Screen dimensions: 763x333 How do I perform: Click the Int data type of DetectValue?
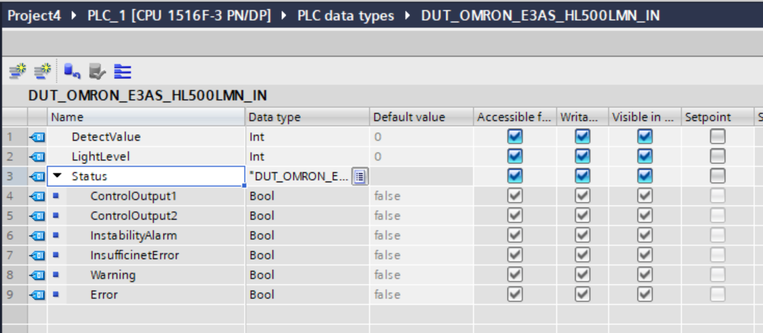click(257, 137)
